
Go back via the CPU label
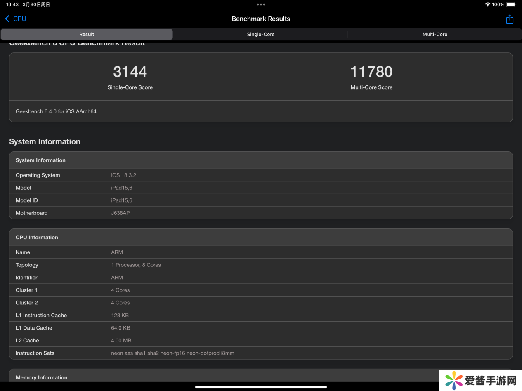[x=20, y=19]
